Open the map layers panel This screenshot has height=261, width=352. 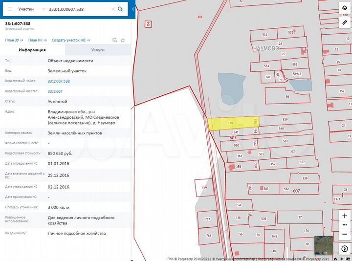(x=345, y=9)
